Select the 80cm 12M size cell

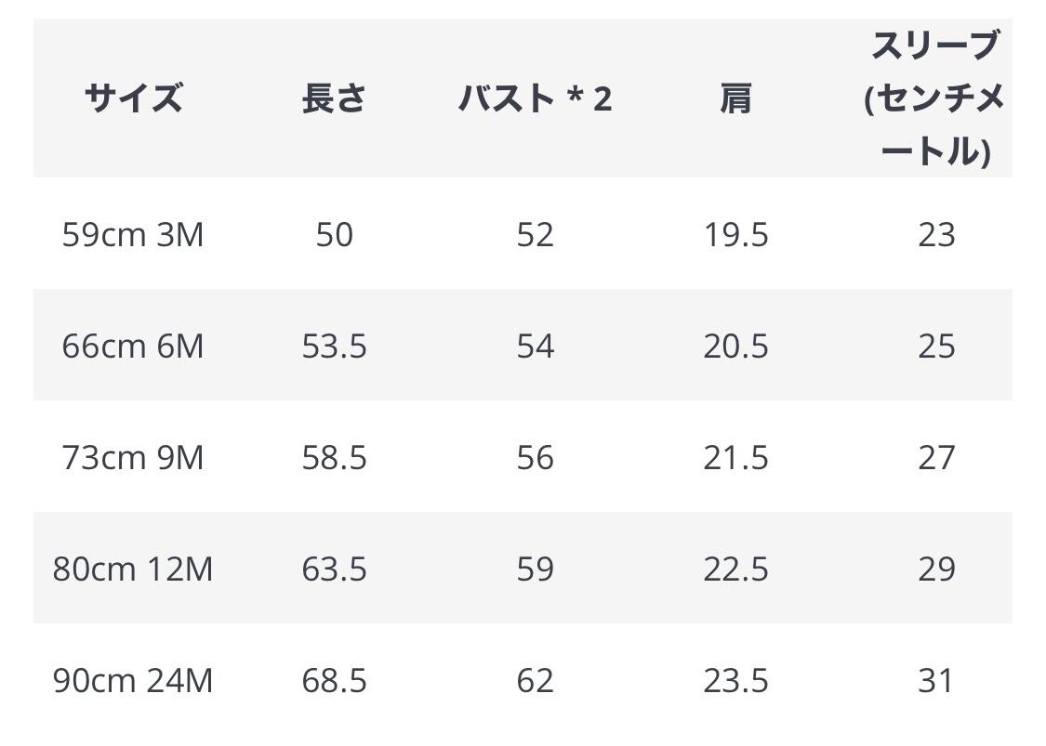click(x=133, y=569)
